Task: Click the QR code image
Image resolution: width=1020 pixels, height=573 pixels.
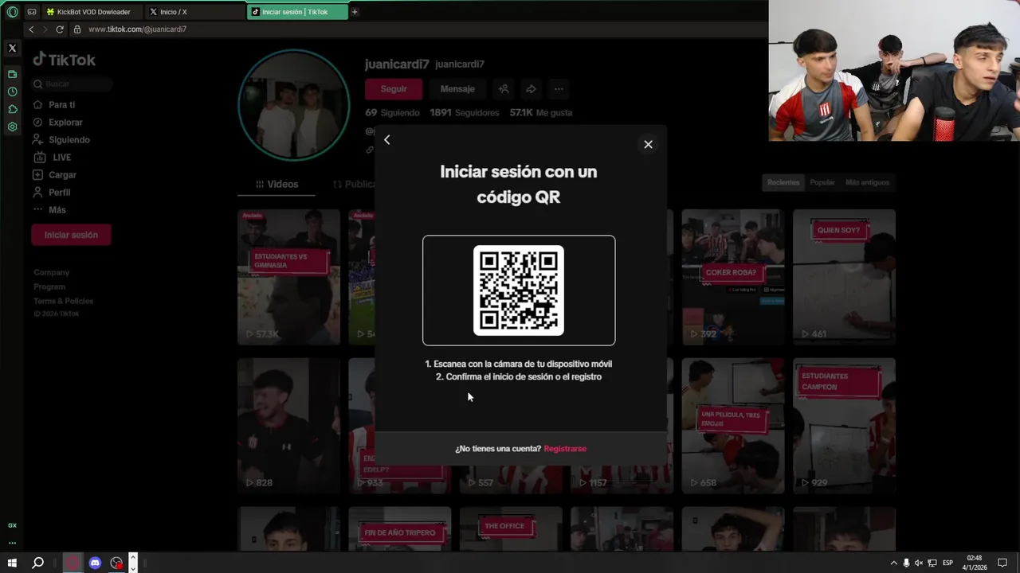Action: [519, 290]
